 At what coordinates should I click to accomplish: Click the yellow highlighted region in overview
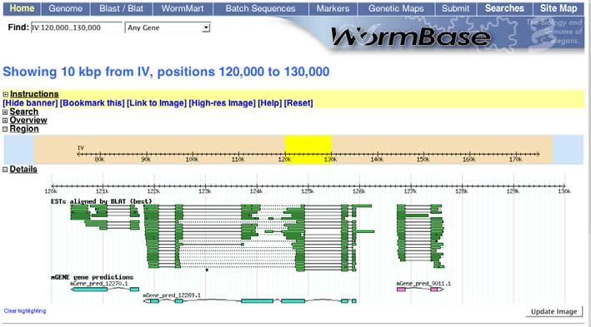pos(308,150)
